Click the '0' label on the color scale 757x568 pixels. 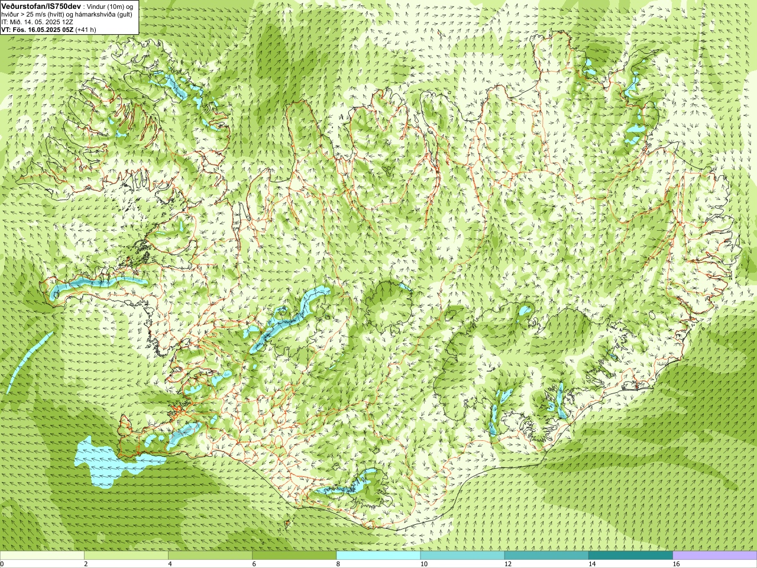[x=2, y=564]
